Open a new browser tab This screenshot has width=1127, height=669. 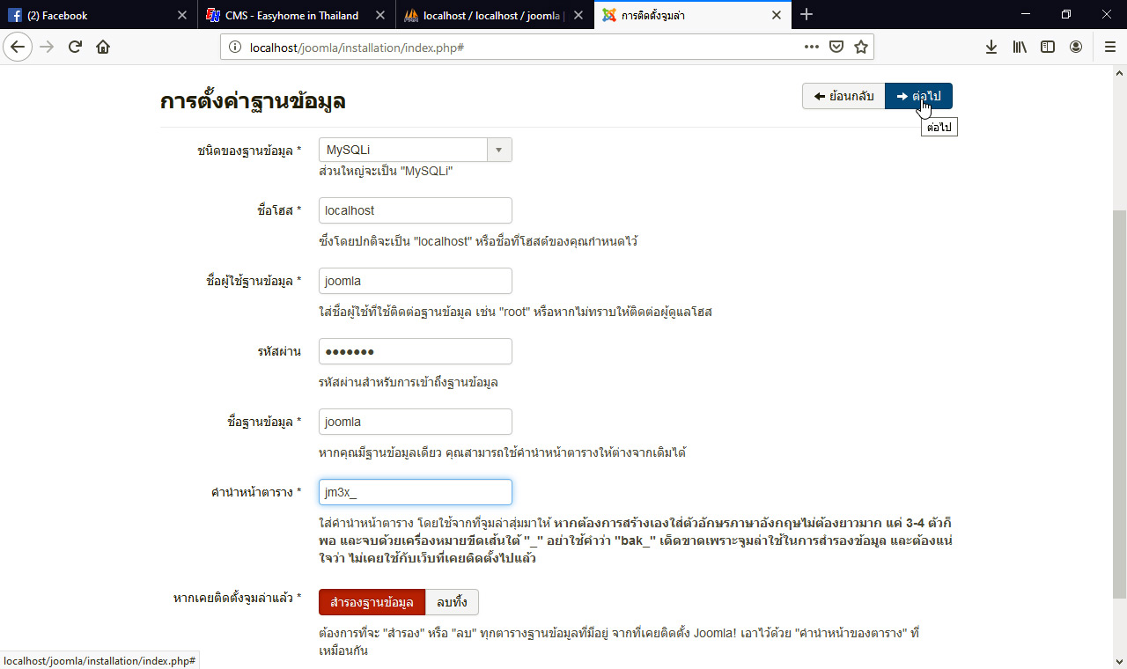[807, 14]
